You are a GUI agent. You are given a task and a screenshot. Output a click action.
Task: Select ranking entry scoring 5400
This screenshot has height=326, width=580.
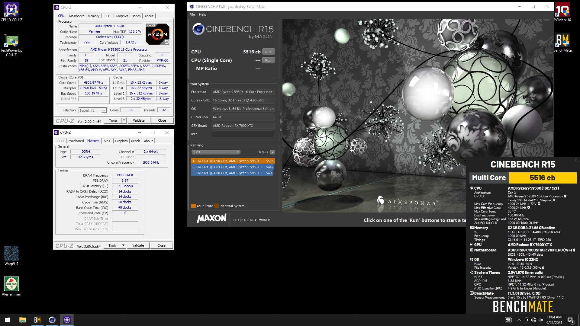(x=233, y=173)
